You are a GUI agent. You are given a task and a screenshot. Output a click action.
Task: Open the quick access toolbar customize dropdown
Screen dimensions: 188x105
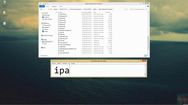[47, 4]
